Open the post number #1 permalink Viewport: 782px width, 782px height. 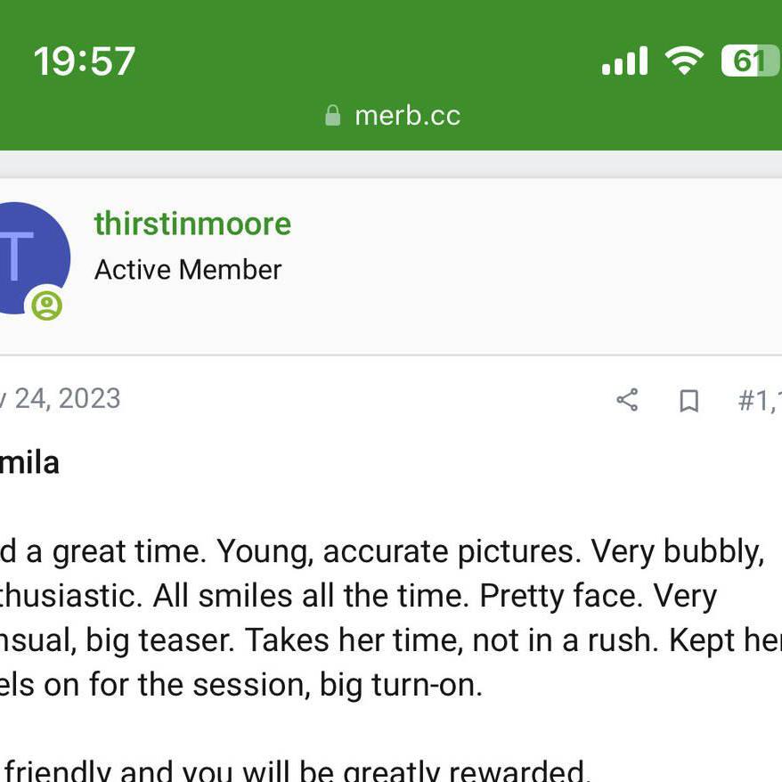(760, 401)
